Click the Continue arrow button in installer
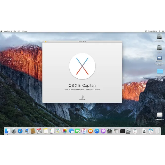The height and width of the screenshot is (165, 165). (82, 97)
